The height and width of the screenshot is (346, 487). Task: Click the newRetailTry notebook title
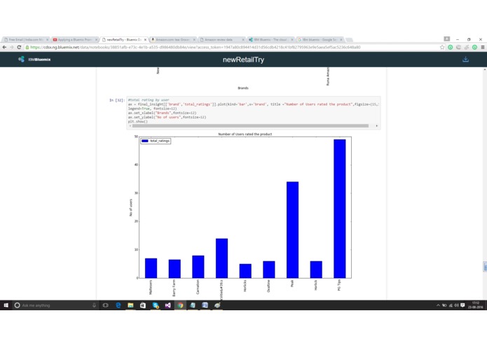pos(244,60)
